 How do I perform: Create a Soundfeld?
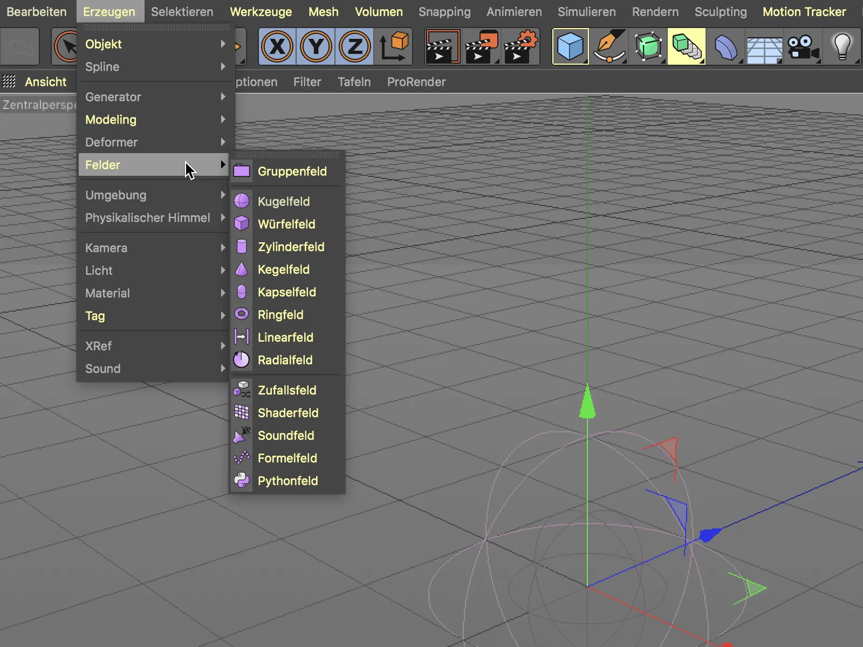(287, 436)
